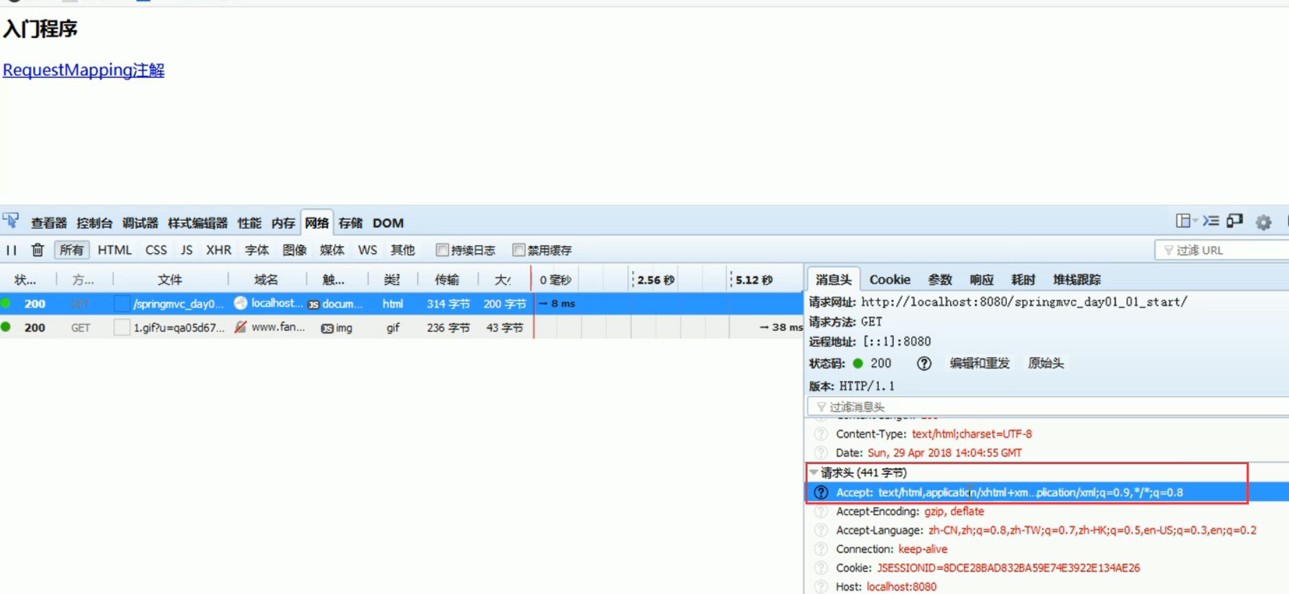Open responsive design mode icon
This screenshot has height=594, width=1289.
[1235, 221]
